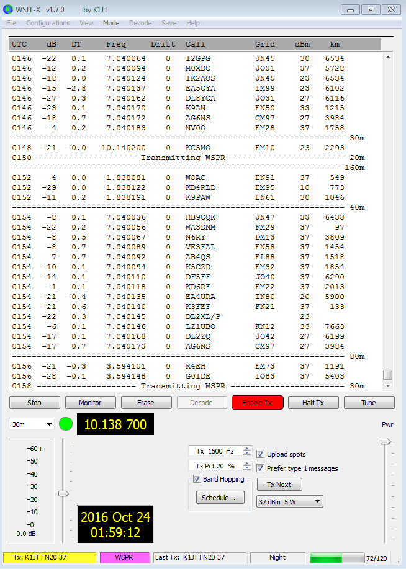This screenshot has width=406, height=569.
Task: Open the 30m band dropdown
Action: tap(32, 424)
